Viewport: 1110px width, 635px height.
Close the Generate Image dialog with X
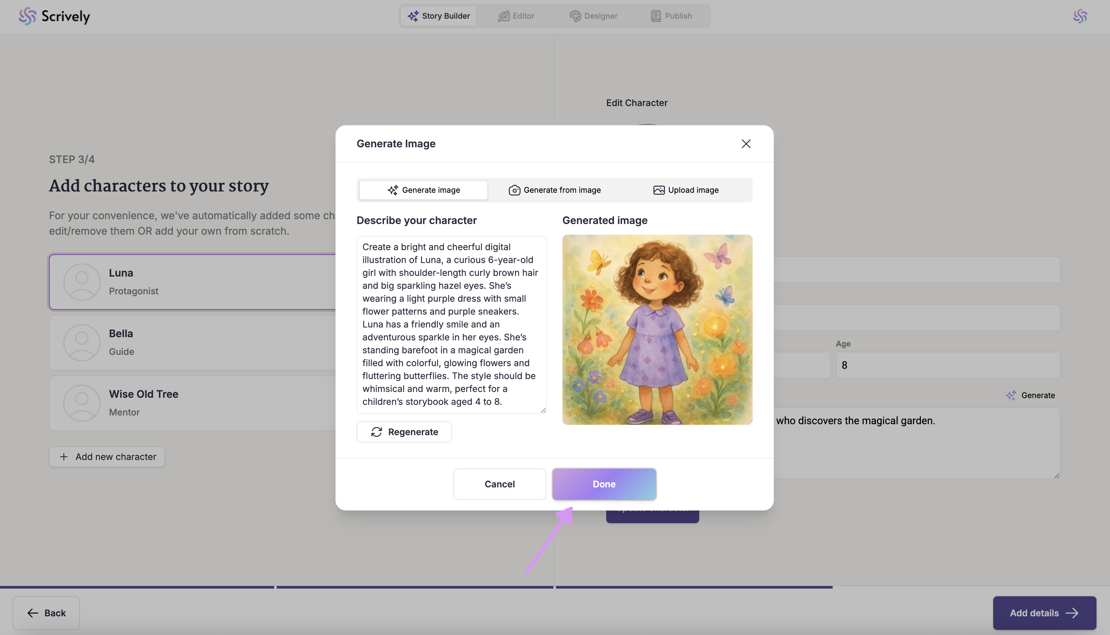click(746, 144)
